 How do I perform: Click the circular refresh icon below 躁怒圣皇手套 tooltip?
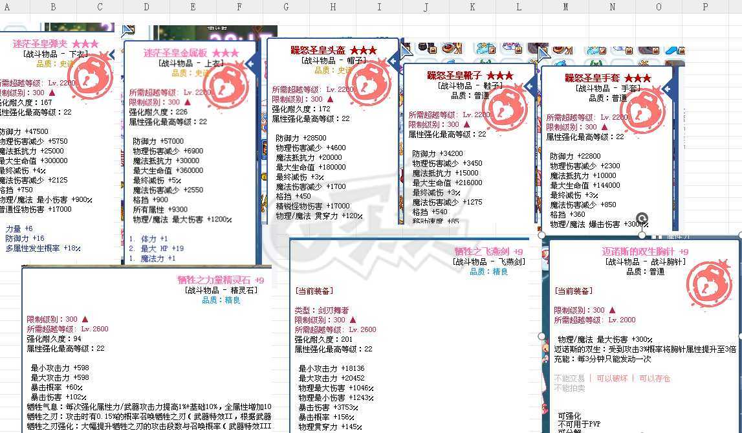tap(642, 217)
